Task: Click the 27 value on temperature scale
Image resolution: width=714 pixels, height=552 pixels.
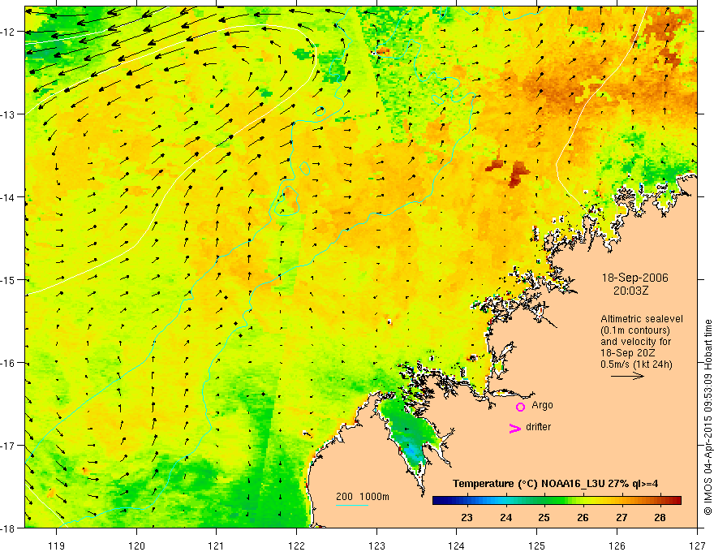Action: [622, 517]
